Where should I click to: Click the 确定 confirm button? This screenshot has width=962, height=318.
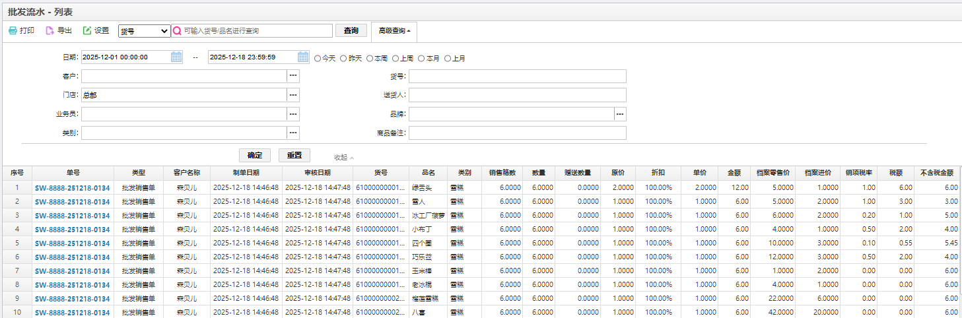(254, 155)
